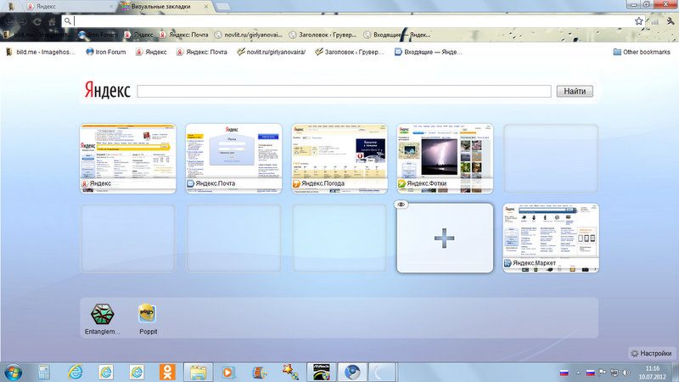This screenshot has height=382, width=679.
Task: Bookmark this page with the star icon
Action: (638, 20)
